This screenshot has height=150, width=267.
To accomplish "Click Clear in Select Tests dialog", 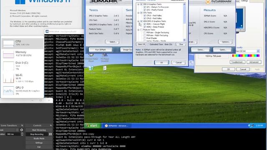I will click(181, 44).
